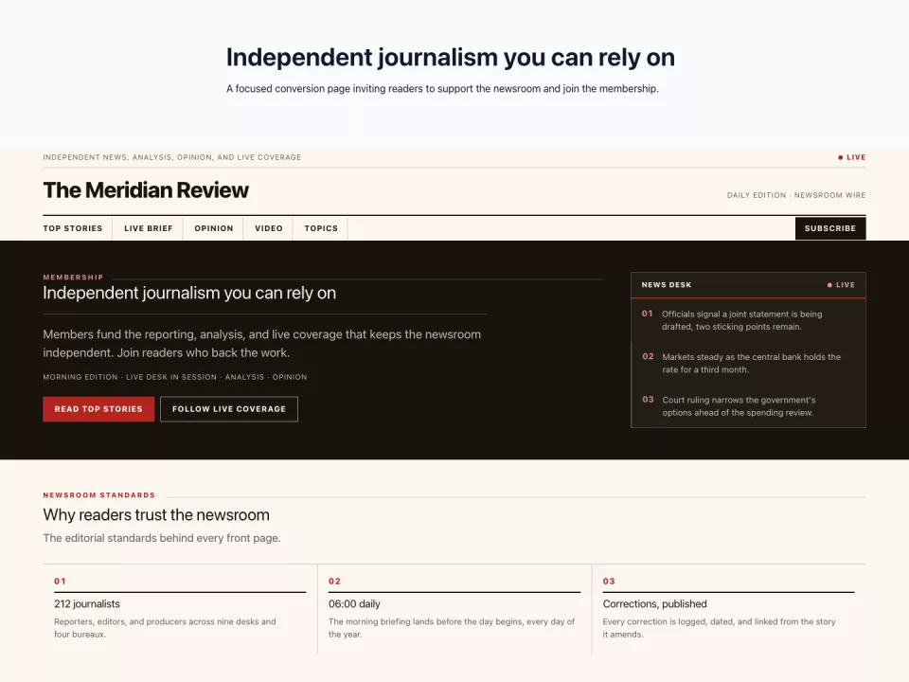Click the LIVE badge in News Desk panel

point(841,285)
